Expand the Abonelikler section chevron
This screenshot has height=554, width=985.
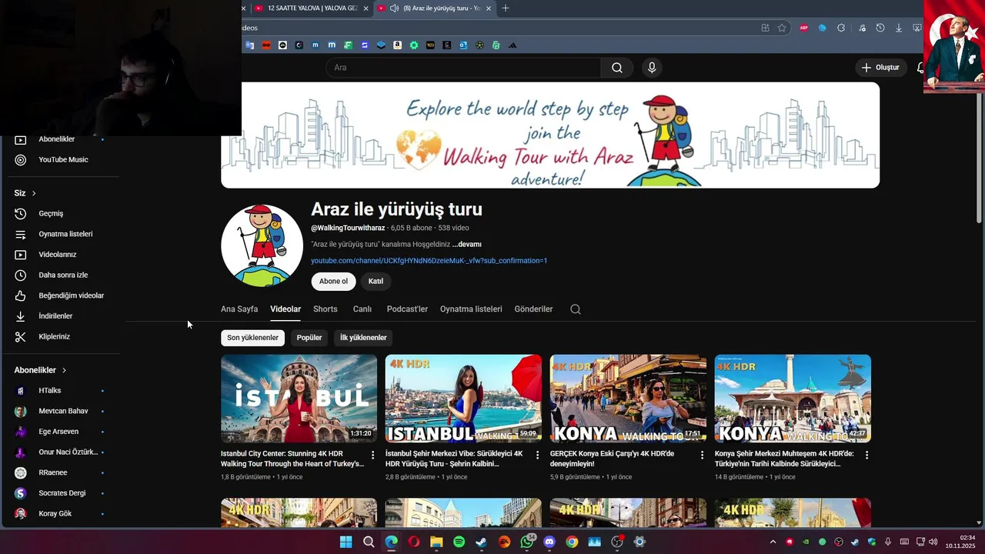64,370
